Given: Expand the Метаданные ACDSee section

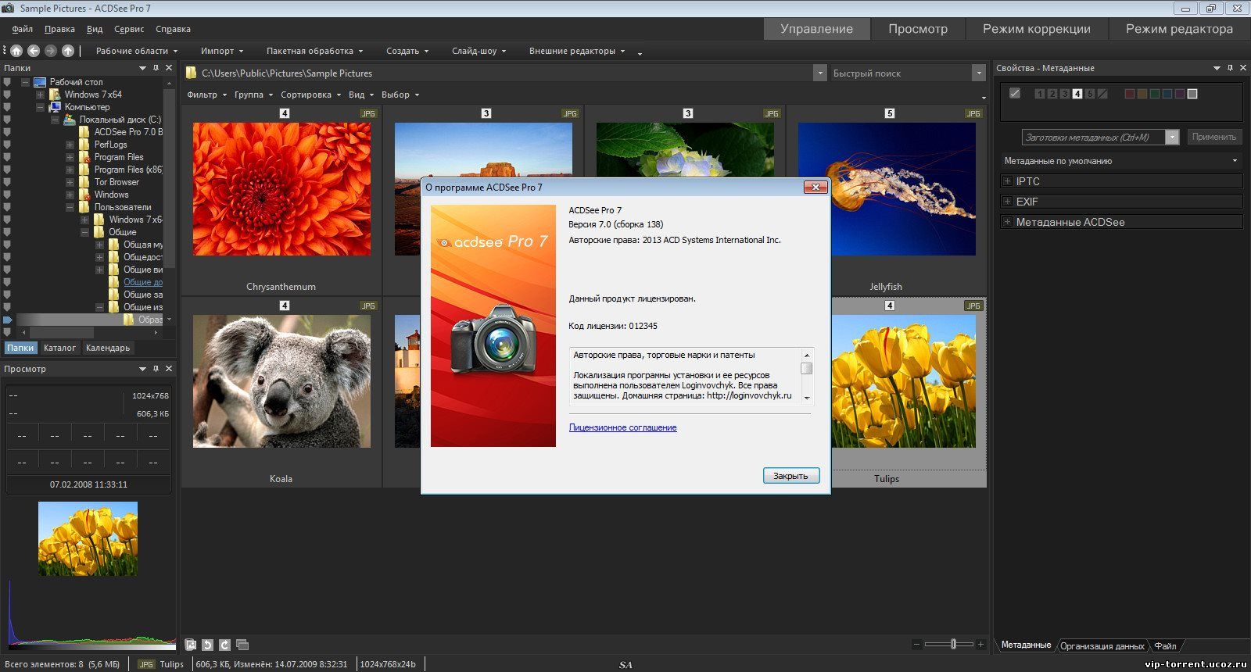Looking at the screenshot, I should coord(1008,222).
